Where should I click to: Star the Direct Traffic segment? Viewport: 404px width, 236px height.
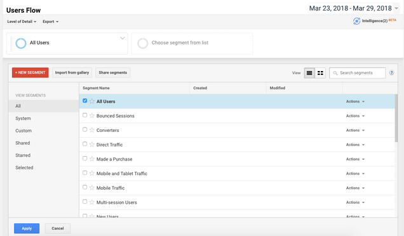point(91,145)
